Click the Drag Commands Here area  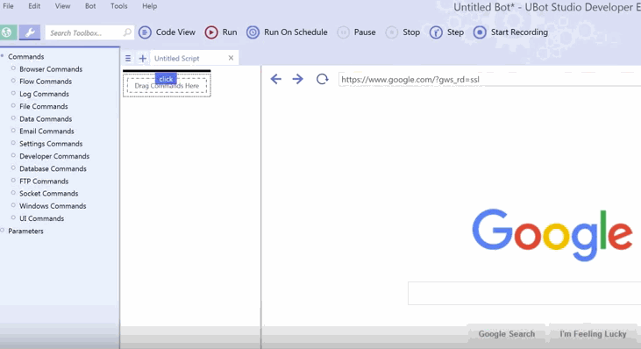[x=167, y=86]
